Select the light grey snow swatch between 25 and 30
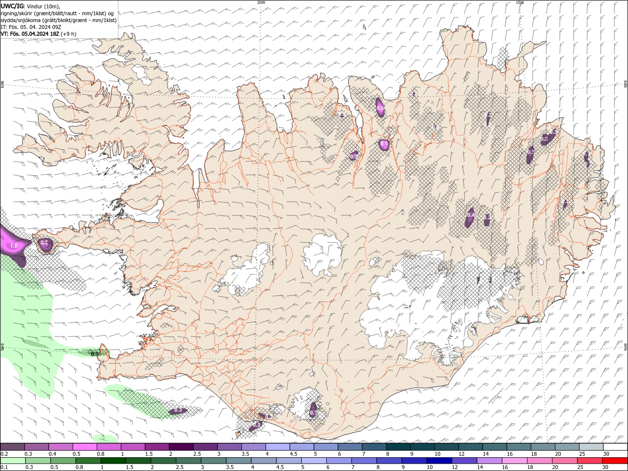628x471 pixels. [x=591, y=446]
